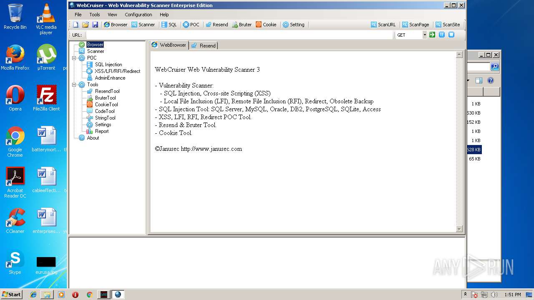Click the ScanSite button

click(448, 25)
